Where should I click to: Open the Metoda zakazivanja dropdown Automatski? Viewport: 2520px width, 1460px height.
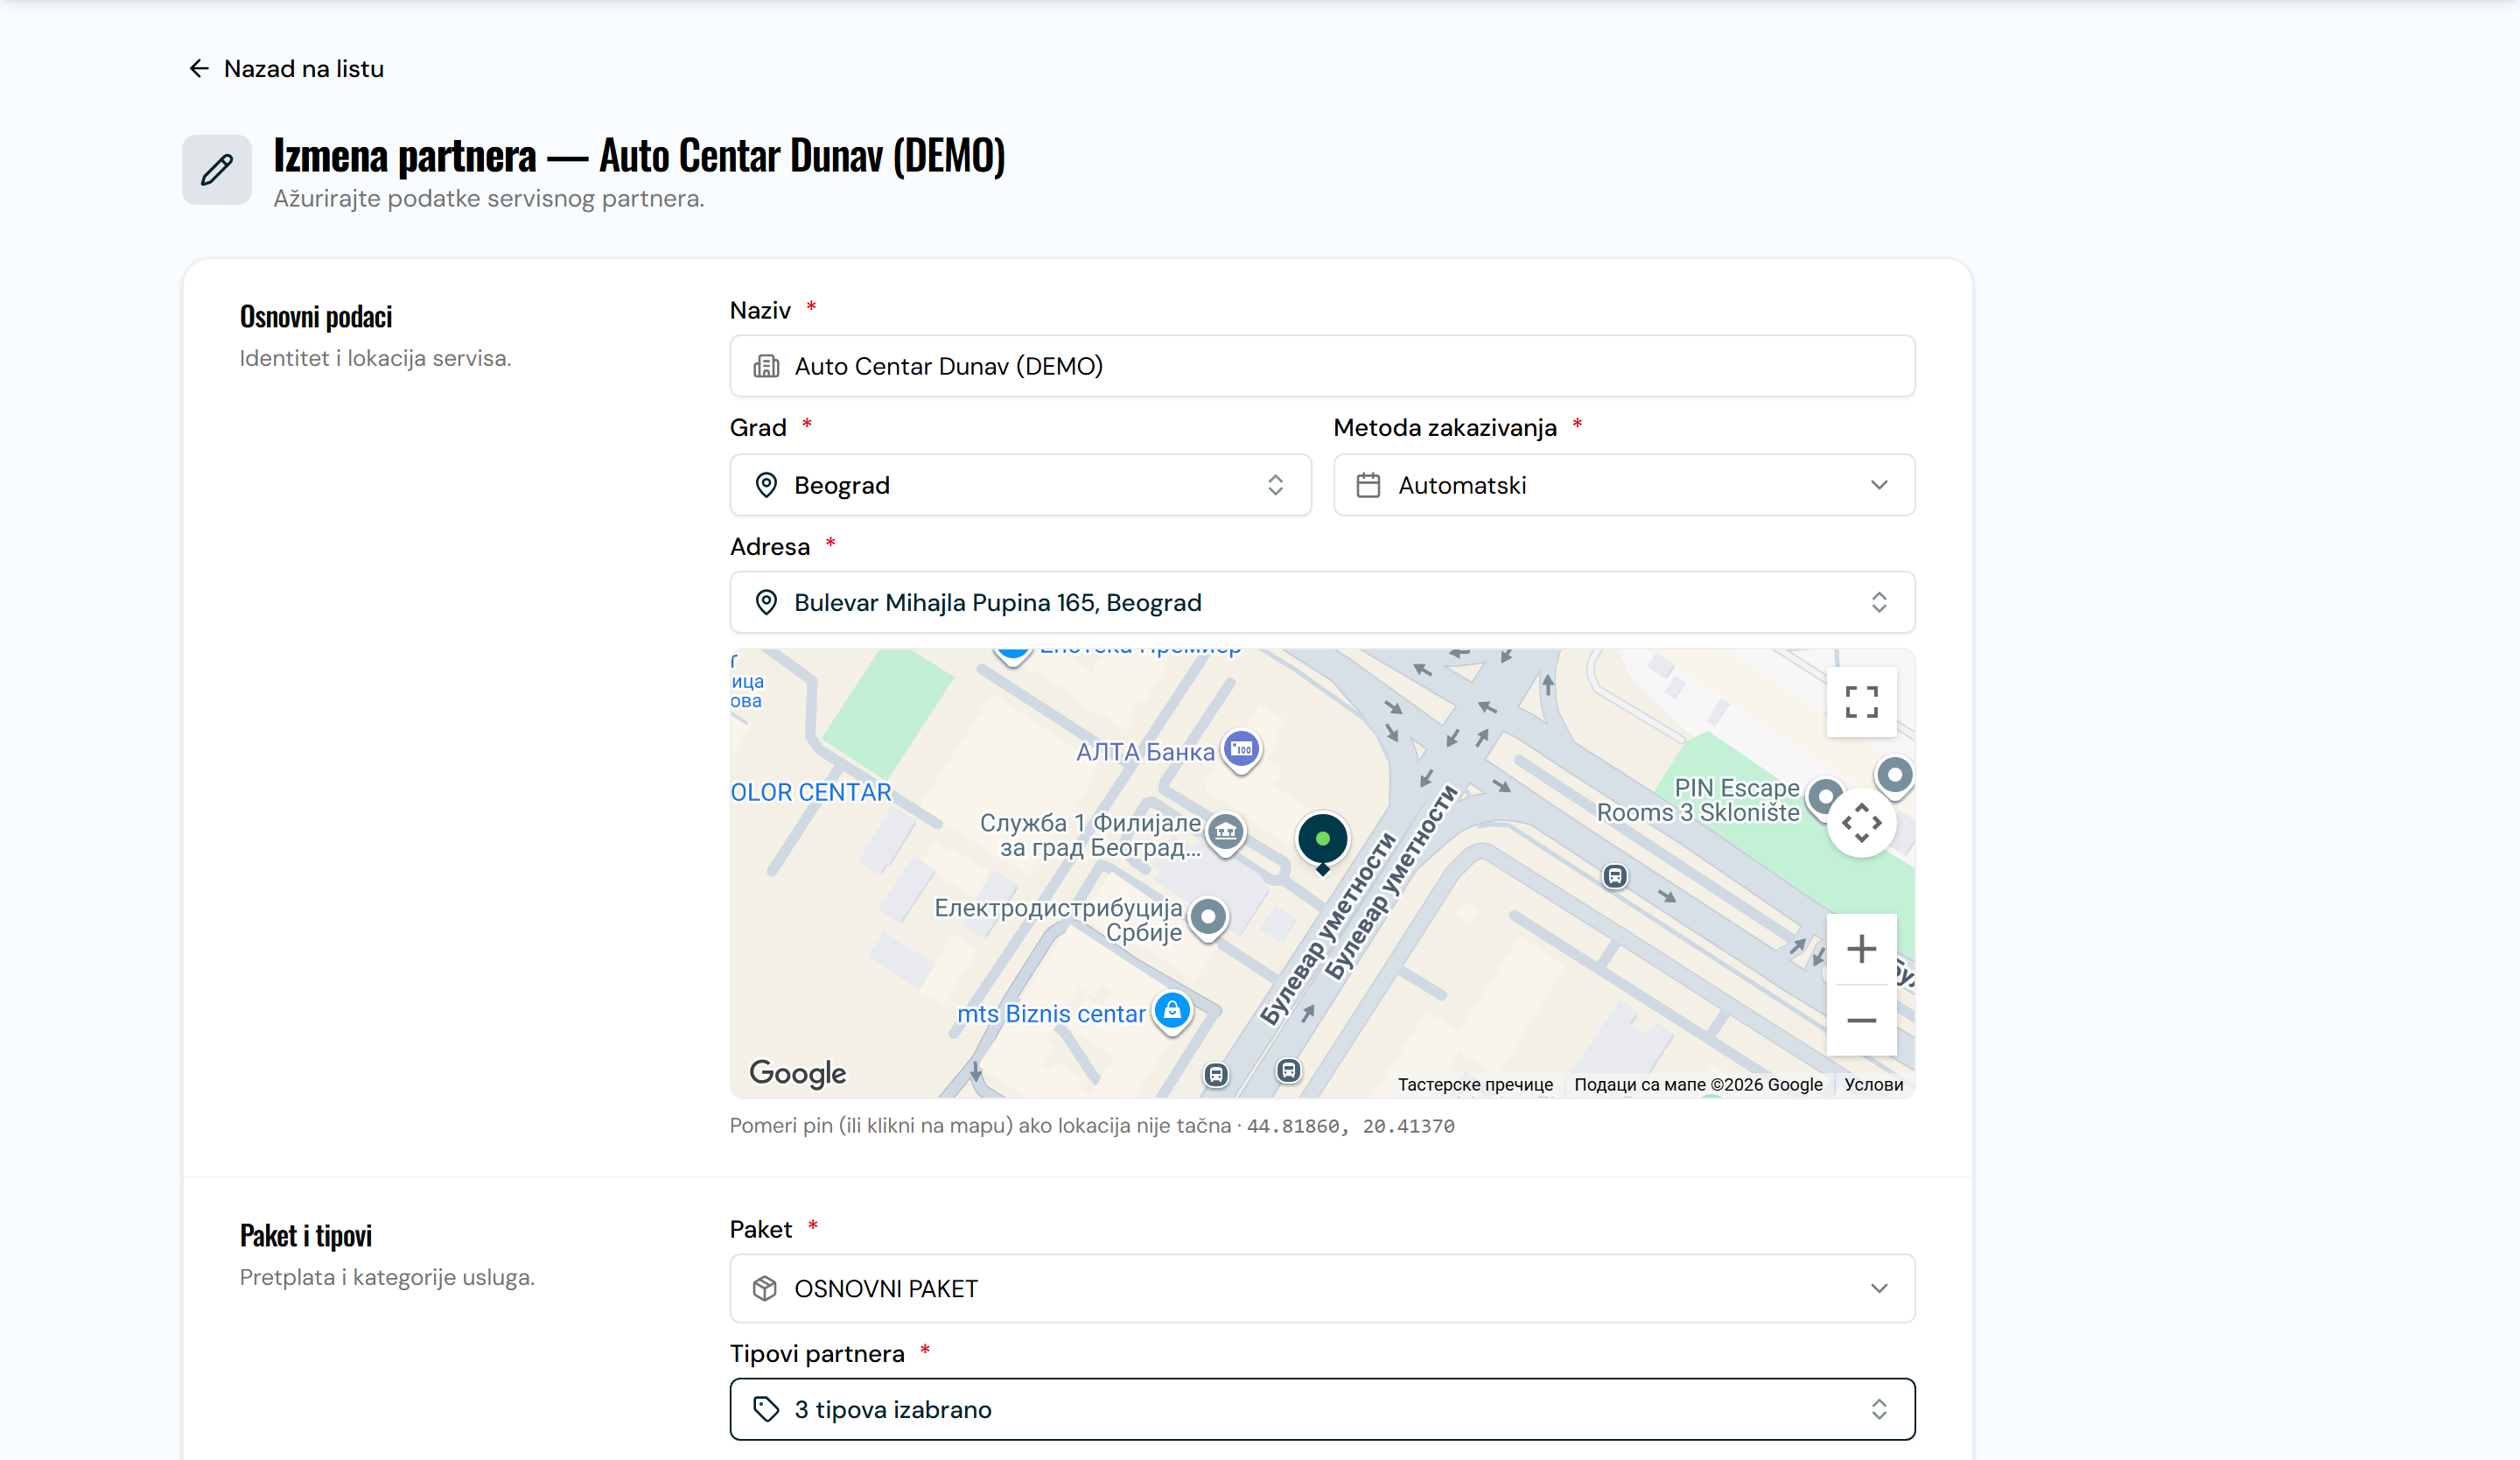coord(1624,485)
